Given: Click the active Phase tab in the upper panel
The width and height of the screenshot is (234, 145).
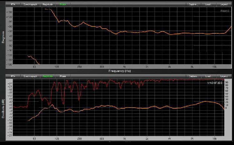Looking at the screenshot, I should [x=64, y=5].
